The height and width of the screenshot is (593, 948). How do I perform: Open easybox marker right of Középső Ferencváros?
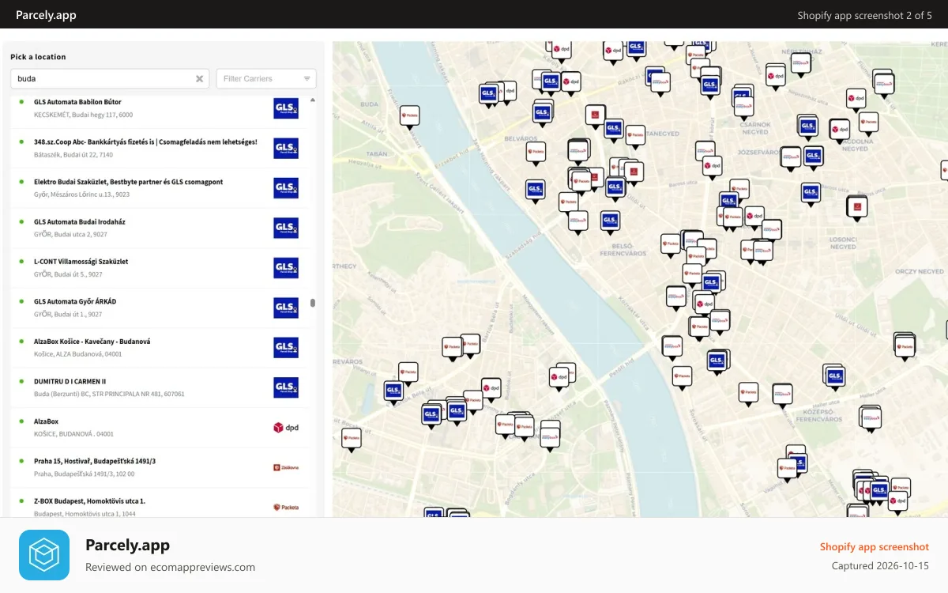871,419
